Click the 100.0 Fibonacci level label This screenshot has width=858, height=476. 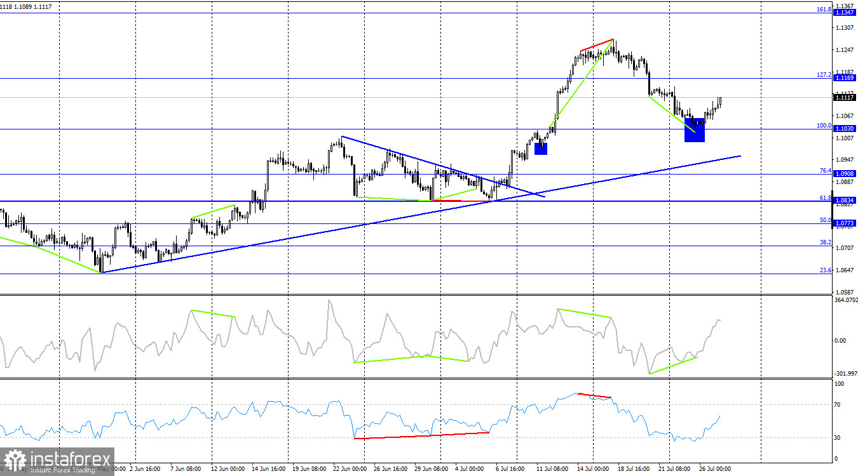(x=824, y=126)
